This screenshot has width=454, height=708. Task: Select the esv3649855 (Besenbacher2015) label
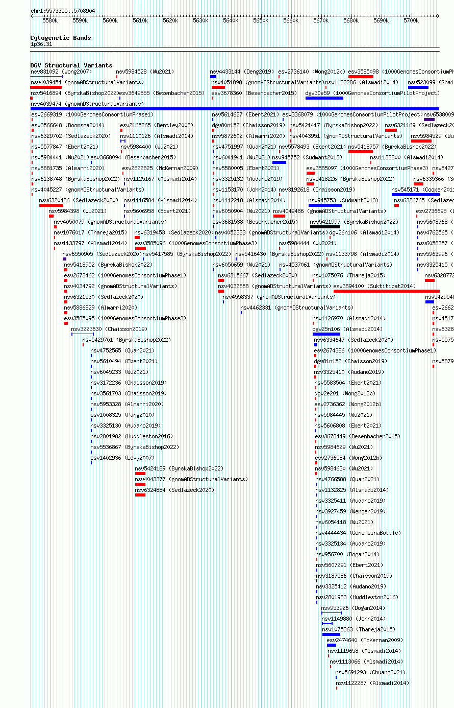[x=161, y=93]
